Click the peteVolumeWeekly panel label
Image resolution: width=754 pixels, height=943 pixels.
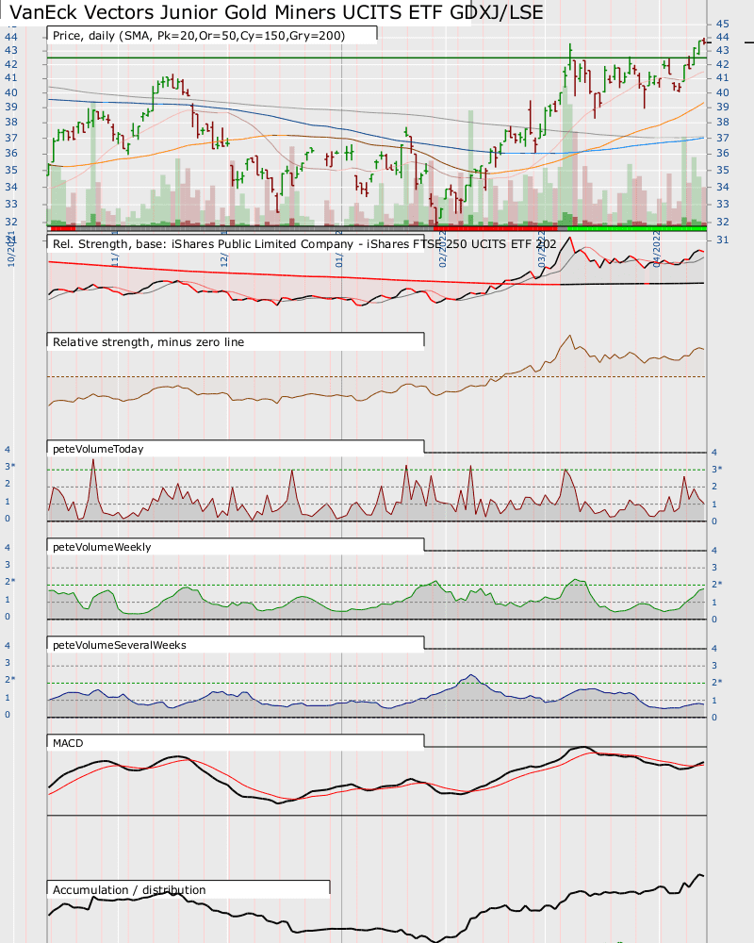(102, 547)
